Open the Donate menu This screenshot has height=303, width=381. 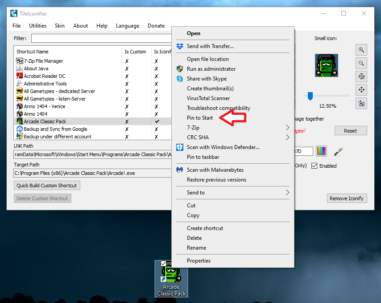156,26
